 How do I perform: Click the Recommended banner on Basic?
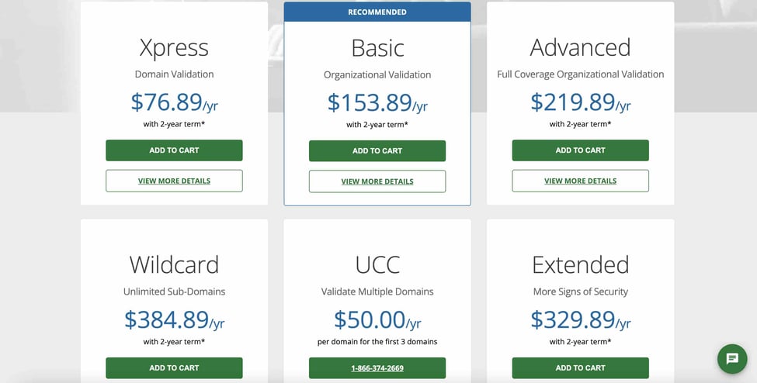[377, 12]
